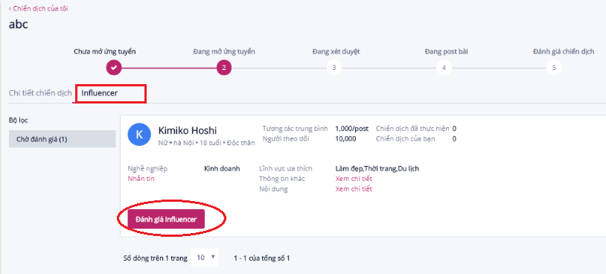Open Xem chi tiết for Nội dung
The height and width of the screenshot is (274, 606).
point(354,189)
